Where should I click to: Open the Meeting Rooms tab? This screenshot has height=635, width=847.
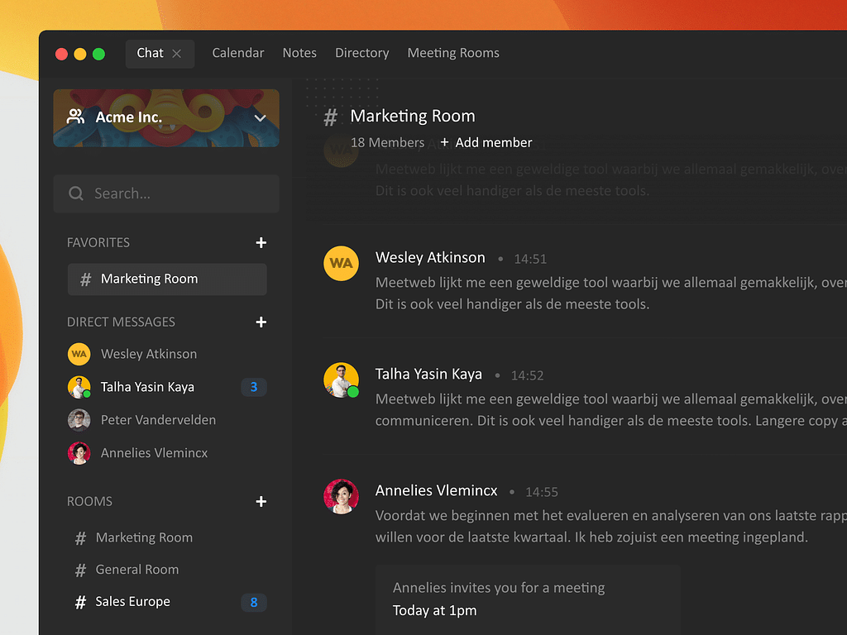click(453, 53)
